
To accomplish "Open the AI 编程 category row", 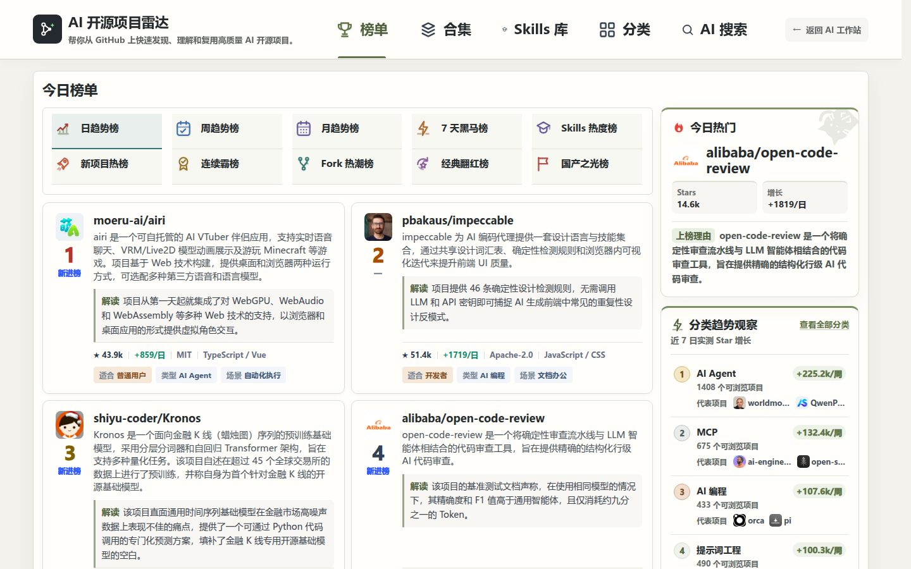I will tap(759, 506).
